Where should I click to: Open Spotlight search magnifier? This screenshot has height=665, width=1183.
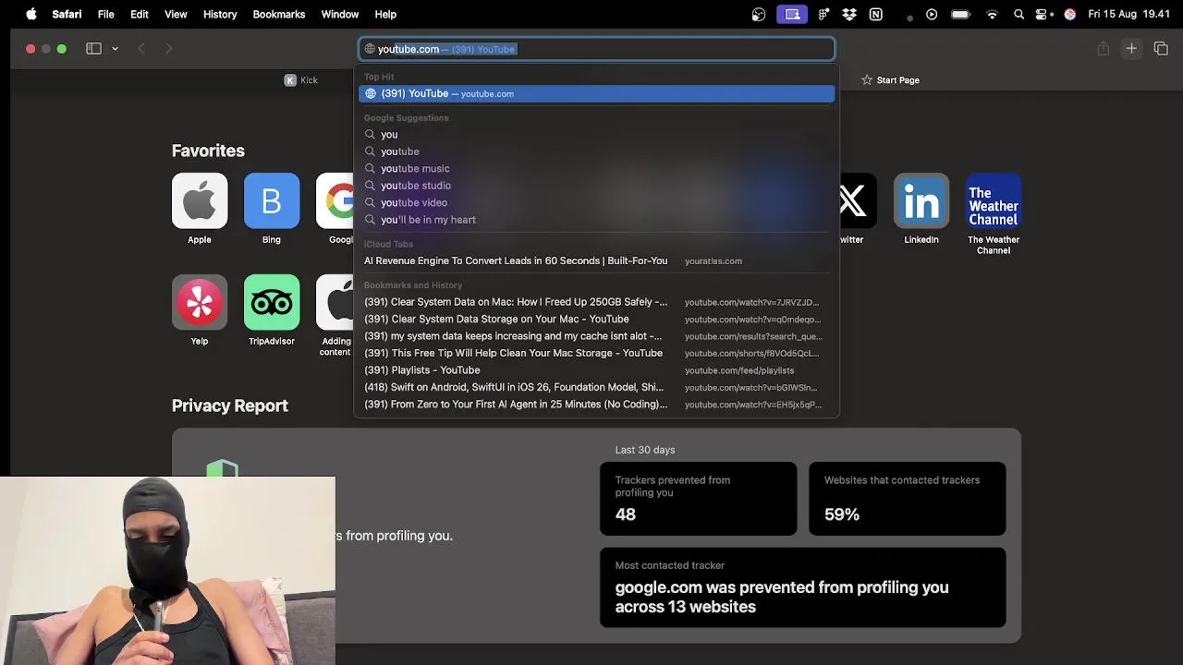click(x=1018, y=14)
